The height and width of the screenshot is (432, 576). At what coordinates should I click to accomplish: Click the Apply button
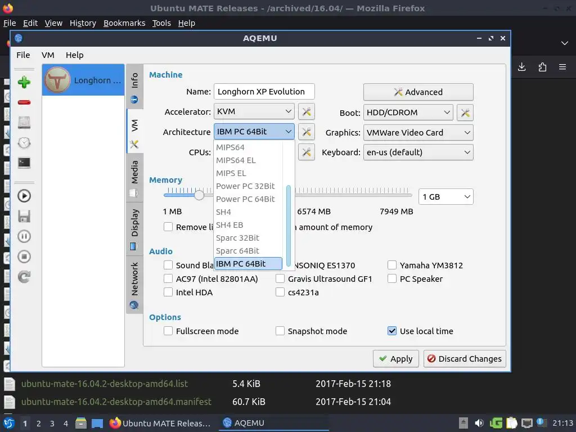[x=395, y=358]
